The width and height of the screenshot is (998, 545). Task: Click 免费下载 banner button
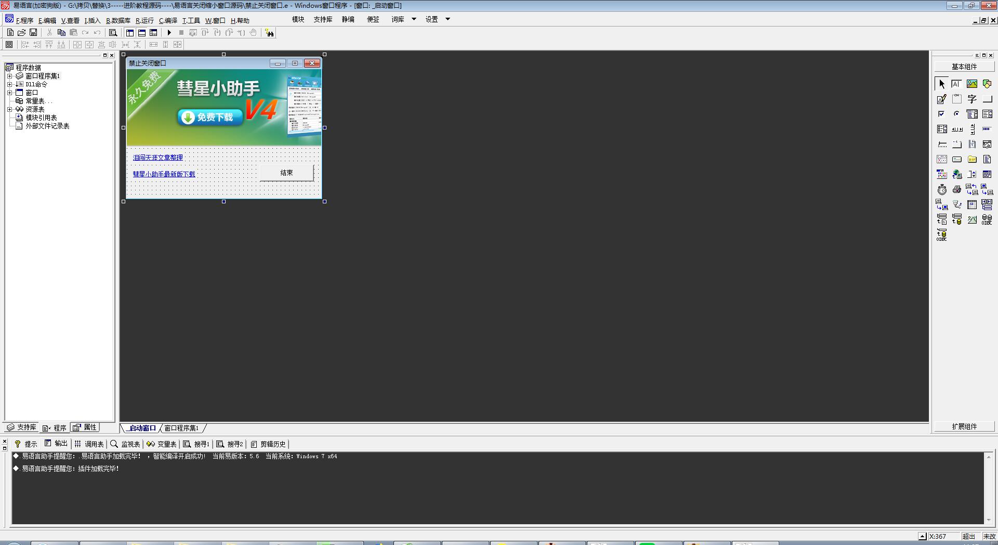(x=210, y=118)
